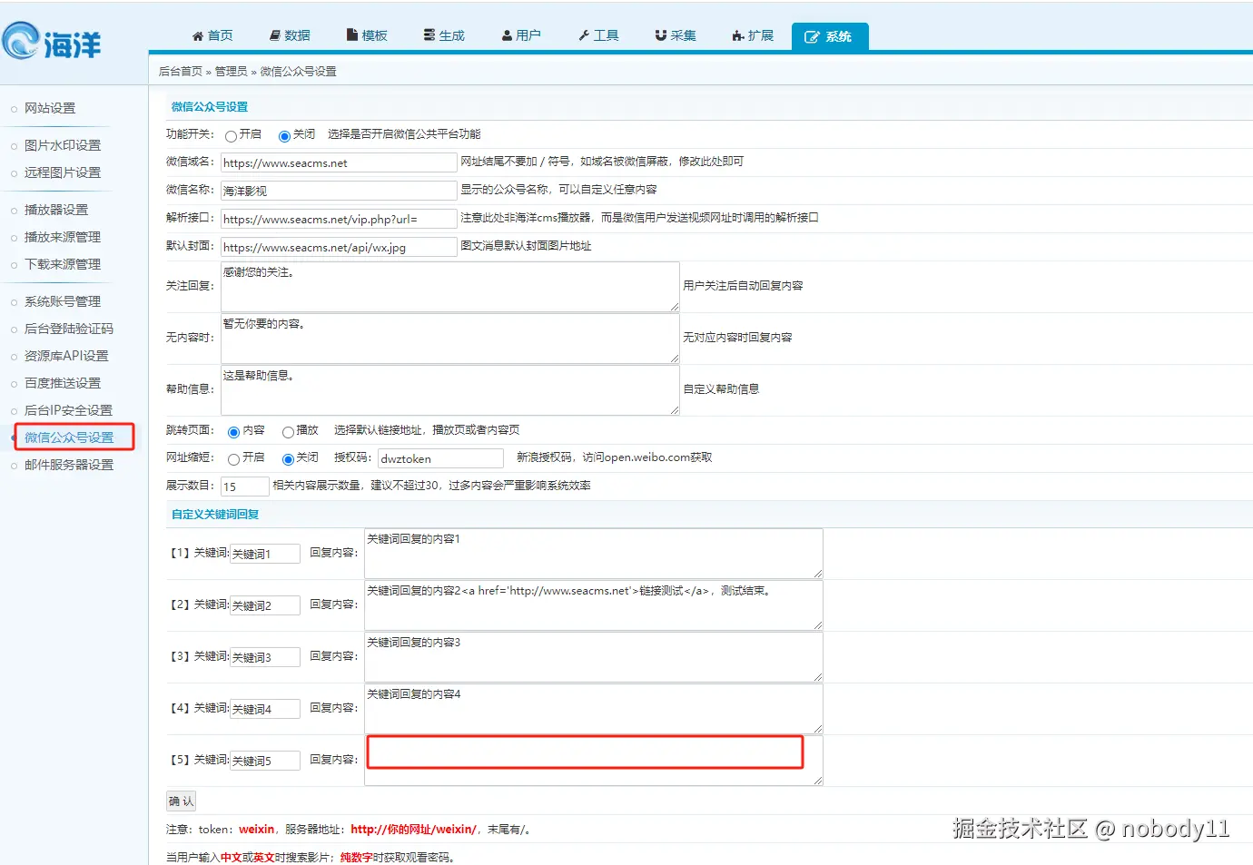Screen dimensions: 1253x865
Task: Open 网站设置 in sidebar
Action: point(50,108)
